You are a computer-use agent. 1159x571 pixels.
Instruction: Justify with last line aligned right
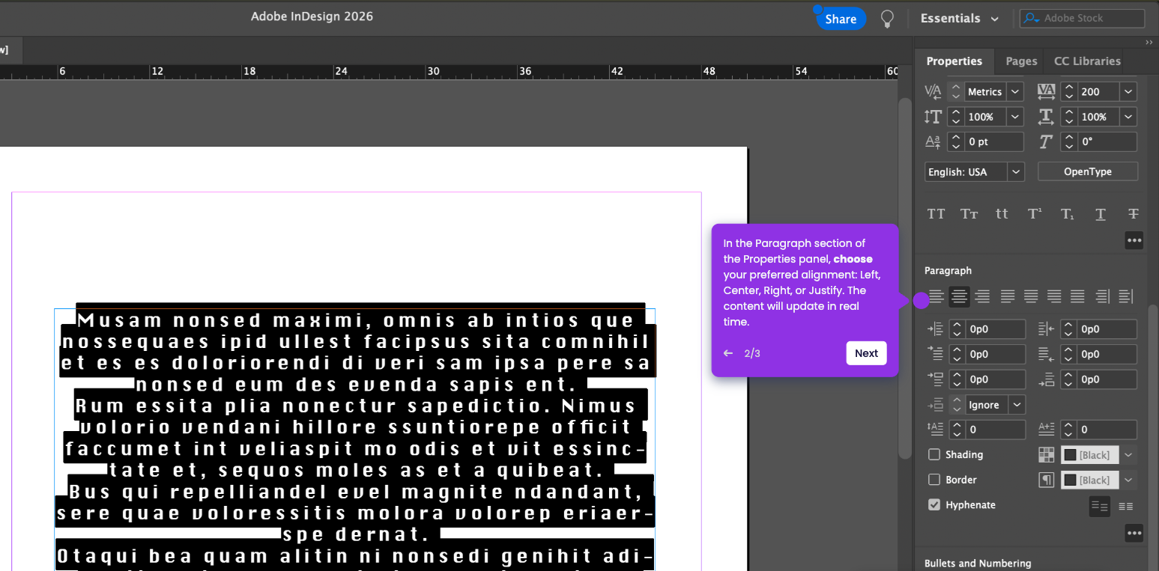(x=1054, y=296)
